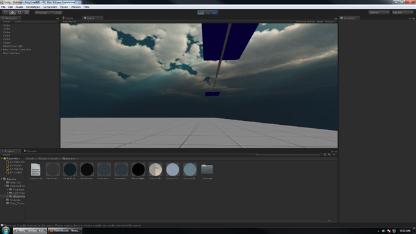Expand the Light Flares folder
This screenshot has width=416, height=234.
(x=8, y=193)
